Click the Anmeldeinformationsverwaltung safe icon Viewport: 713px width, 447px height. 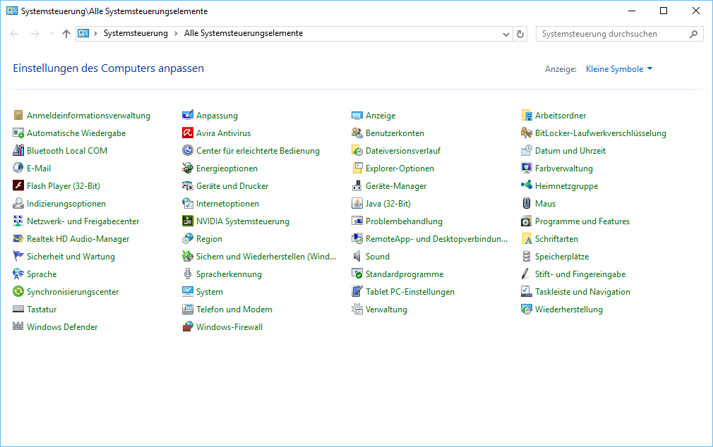[x=18, y=116]
